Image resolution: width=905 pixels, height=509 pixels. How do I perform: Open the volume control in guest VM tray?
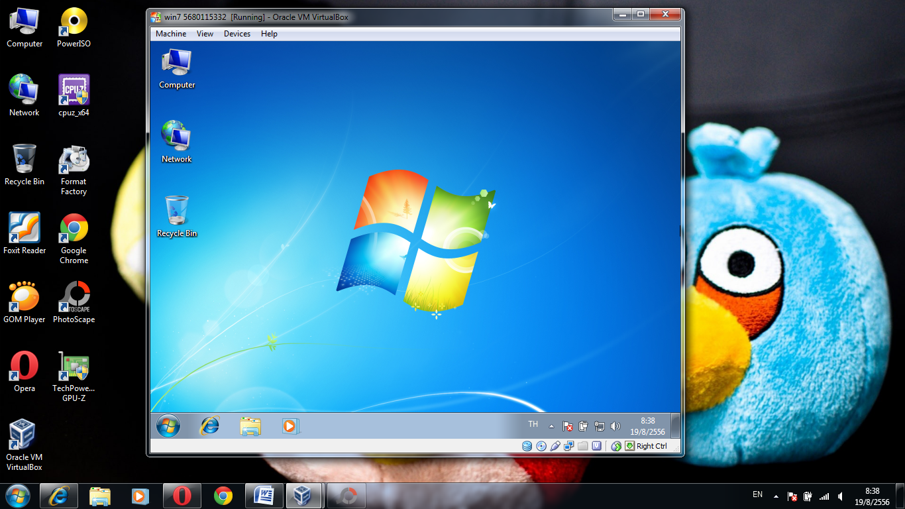(x=615, y=426)
